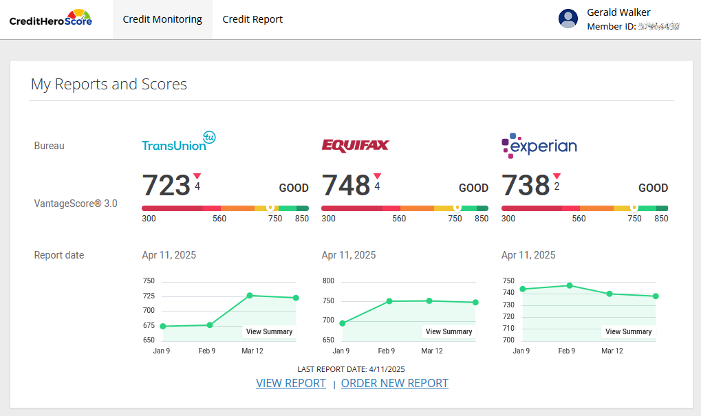This screenshot has width=701, height=416.
Task: Click the Equifax score 748
Action: 346,185
